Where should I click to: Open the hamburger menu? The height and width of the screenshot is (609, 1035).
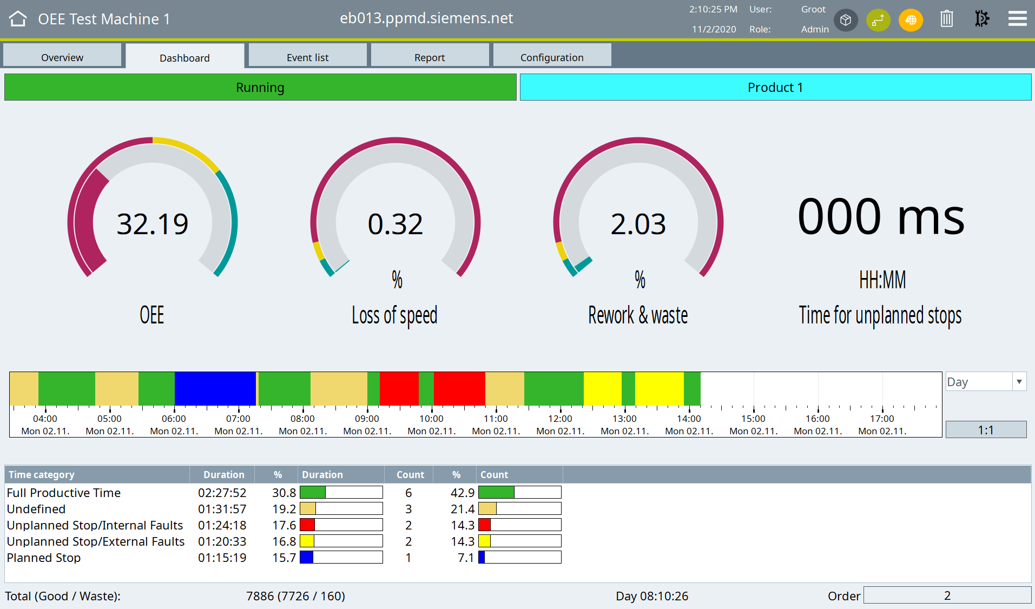point(1017,19)
